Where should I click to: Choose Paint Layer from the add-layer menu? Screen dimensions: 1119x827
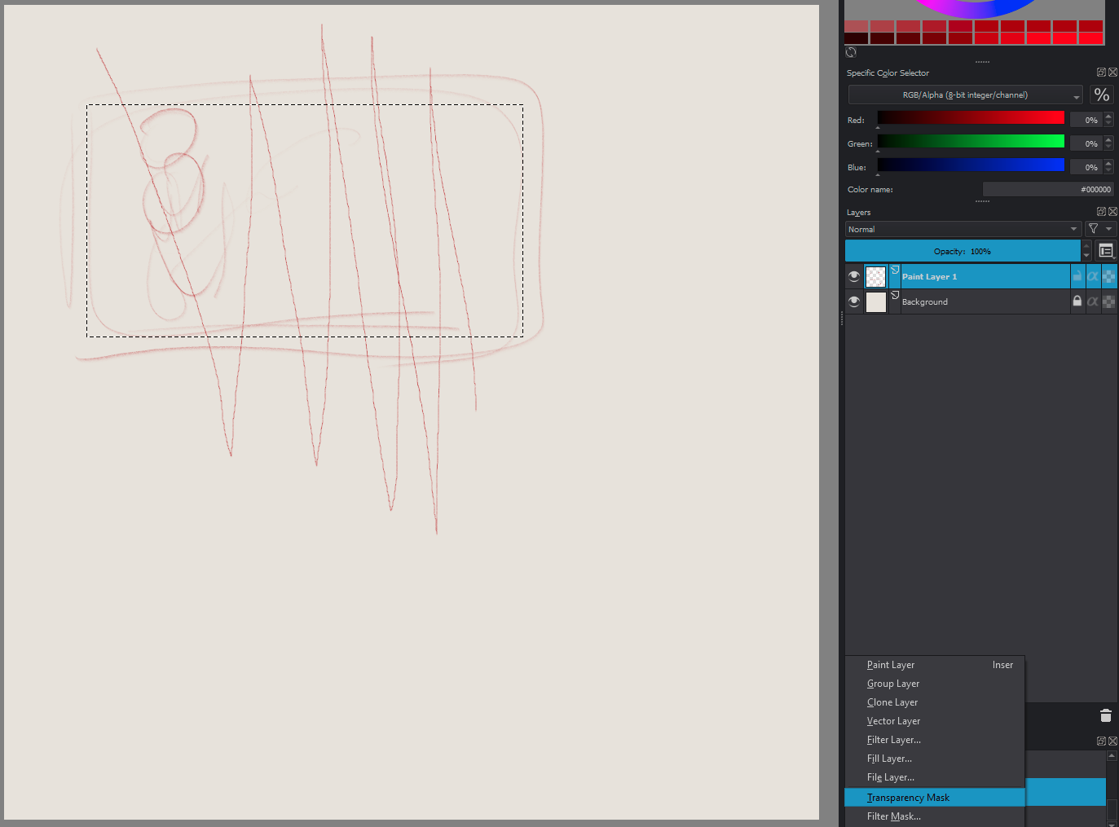[x=935, y=665]
